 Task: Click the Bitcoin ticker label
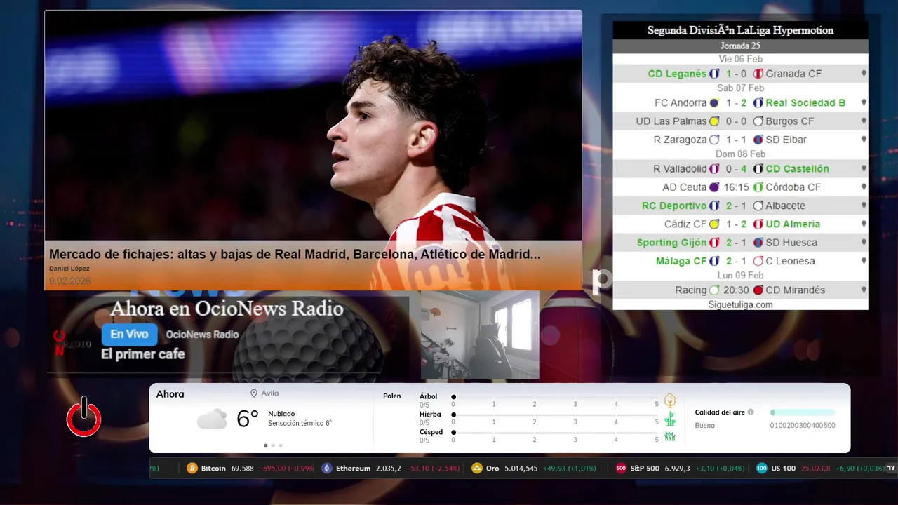coord(213,469)
